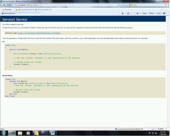The width and height of the screenshot is (170, 136).
Task: Click the Internet Explorer taskbar icon
Action: pos(12,133)
